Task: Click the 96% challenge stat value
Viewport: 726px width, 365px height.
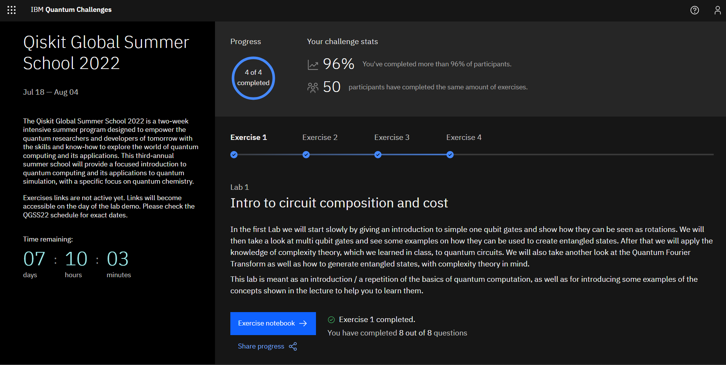Action: pos(339,64)
